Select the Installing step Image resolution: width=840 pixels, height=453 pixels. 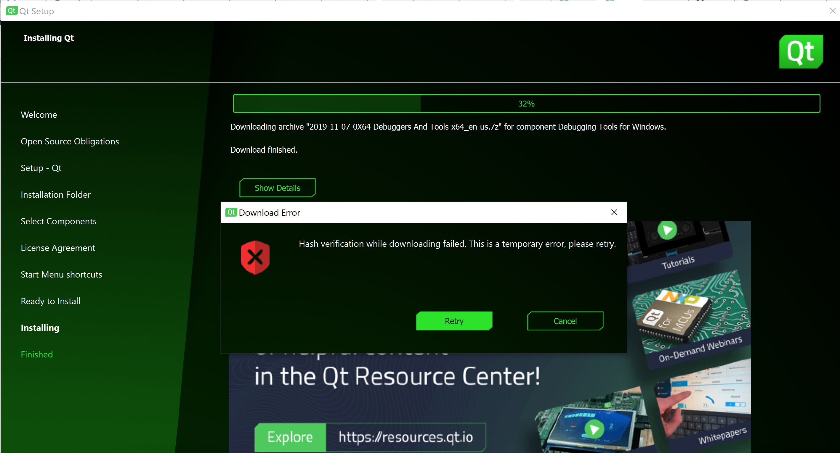tap(40, 328)
